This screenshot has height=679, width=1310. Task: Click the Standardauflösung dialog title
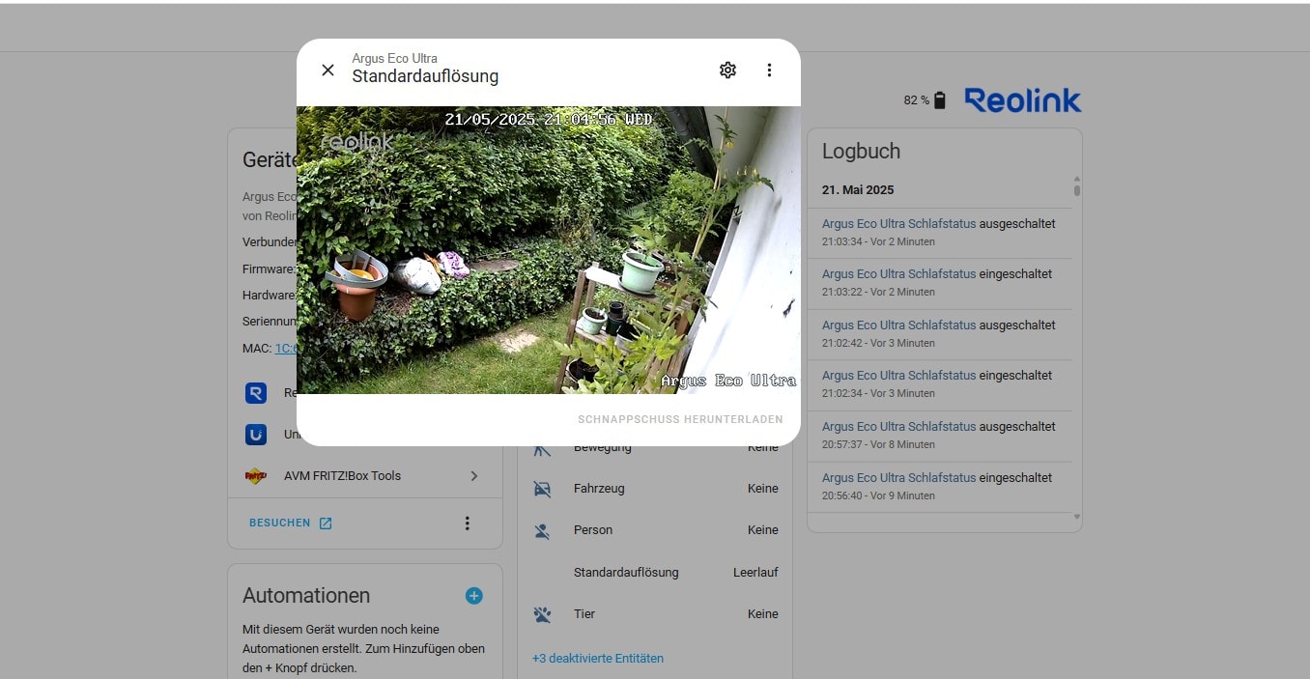(x=425, y=76)
